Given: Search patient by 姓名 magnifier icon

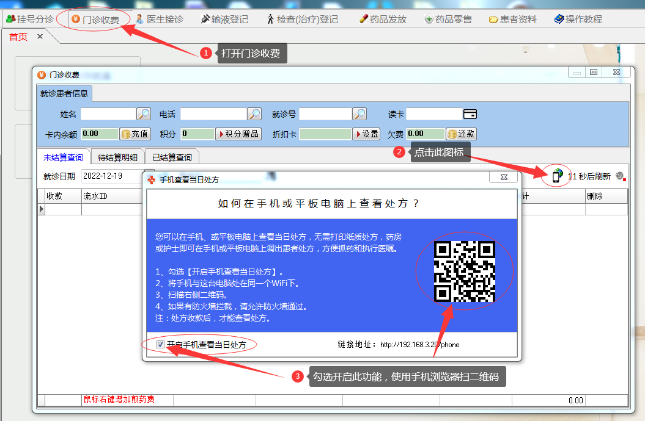Looking at the screenshot, I should point(144,114).
